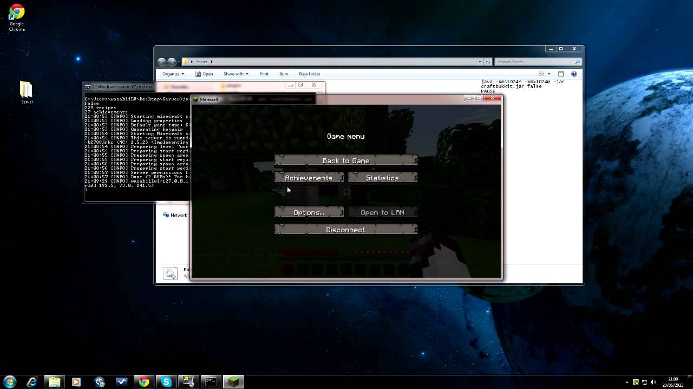The height and width of the screenshot is (389, 693).
Task: Open the network tray icon
Action: pos(644,382)
